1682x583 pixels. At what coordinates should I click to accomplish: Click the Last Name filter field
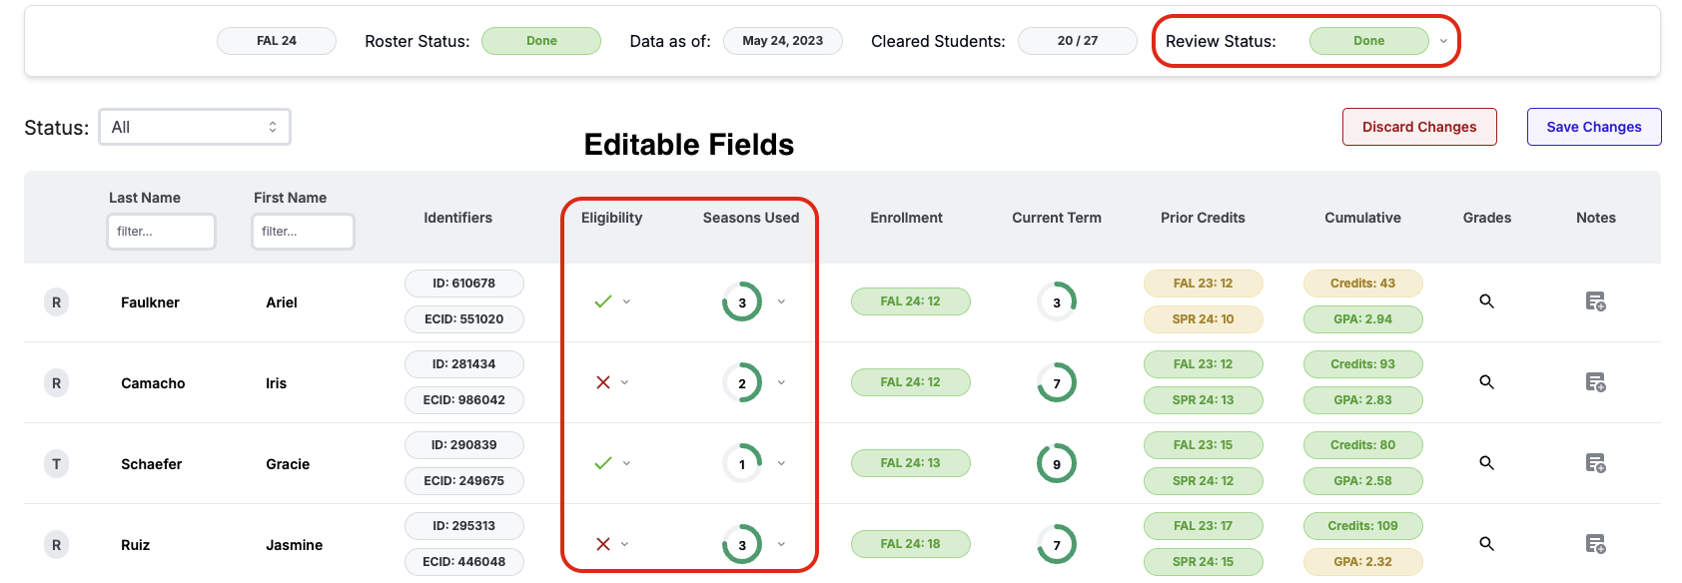click(x=161, y=232)
